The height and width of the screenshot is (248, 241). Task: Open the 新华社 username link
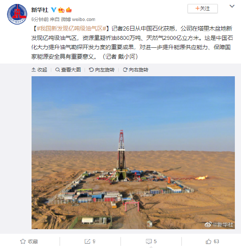point(40,10)
